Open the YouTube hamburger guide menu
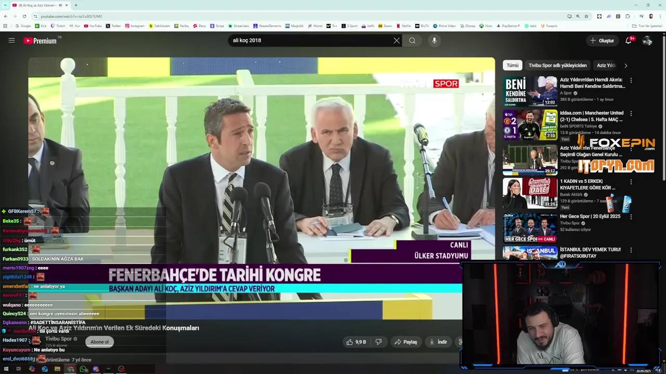 pos(11,41)
